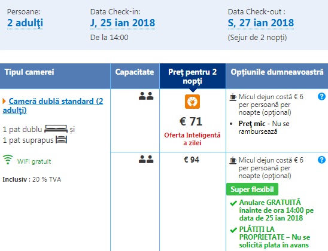Click the two-person capacity icon in first row
328x251 pixels.
click(x=146, y=96)
